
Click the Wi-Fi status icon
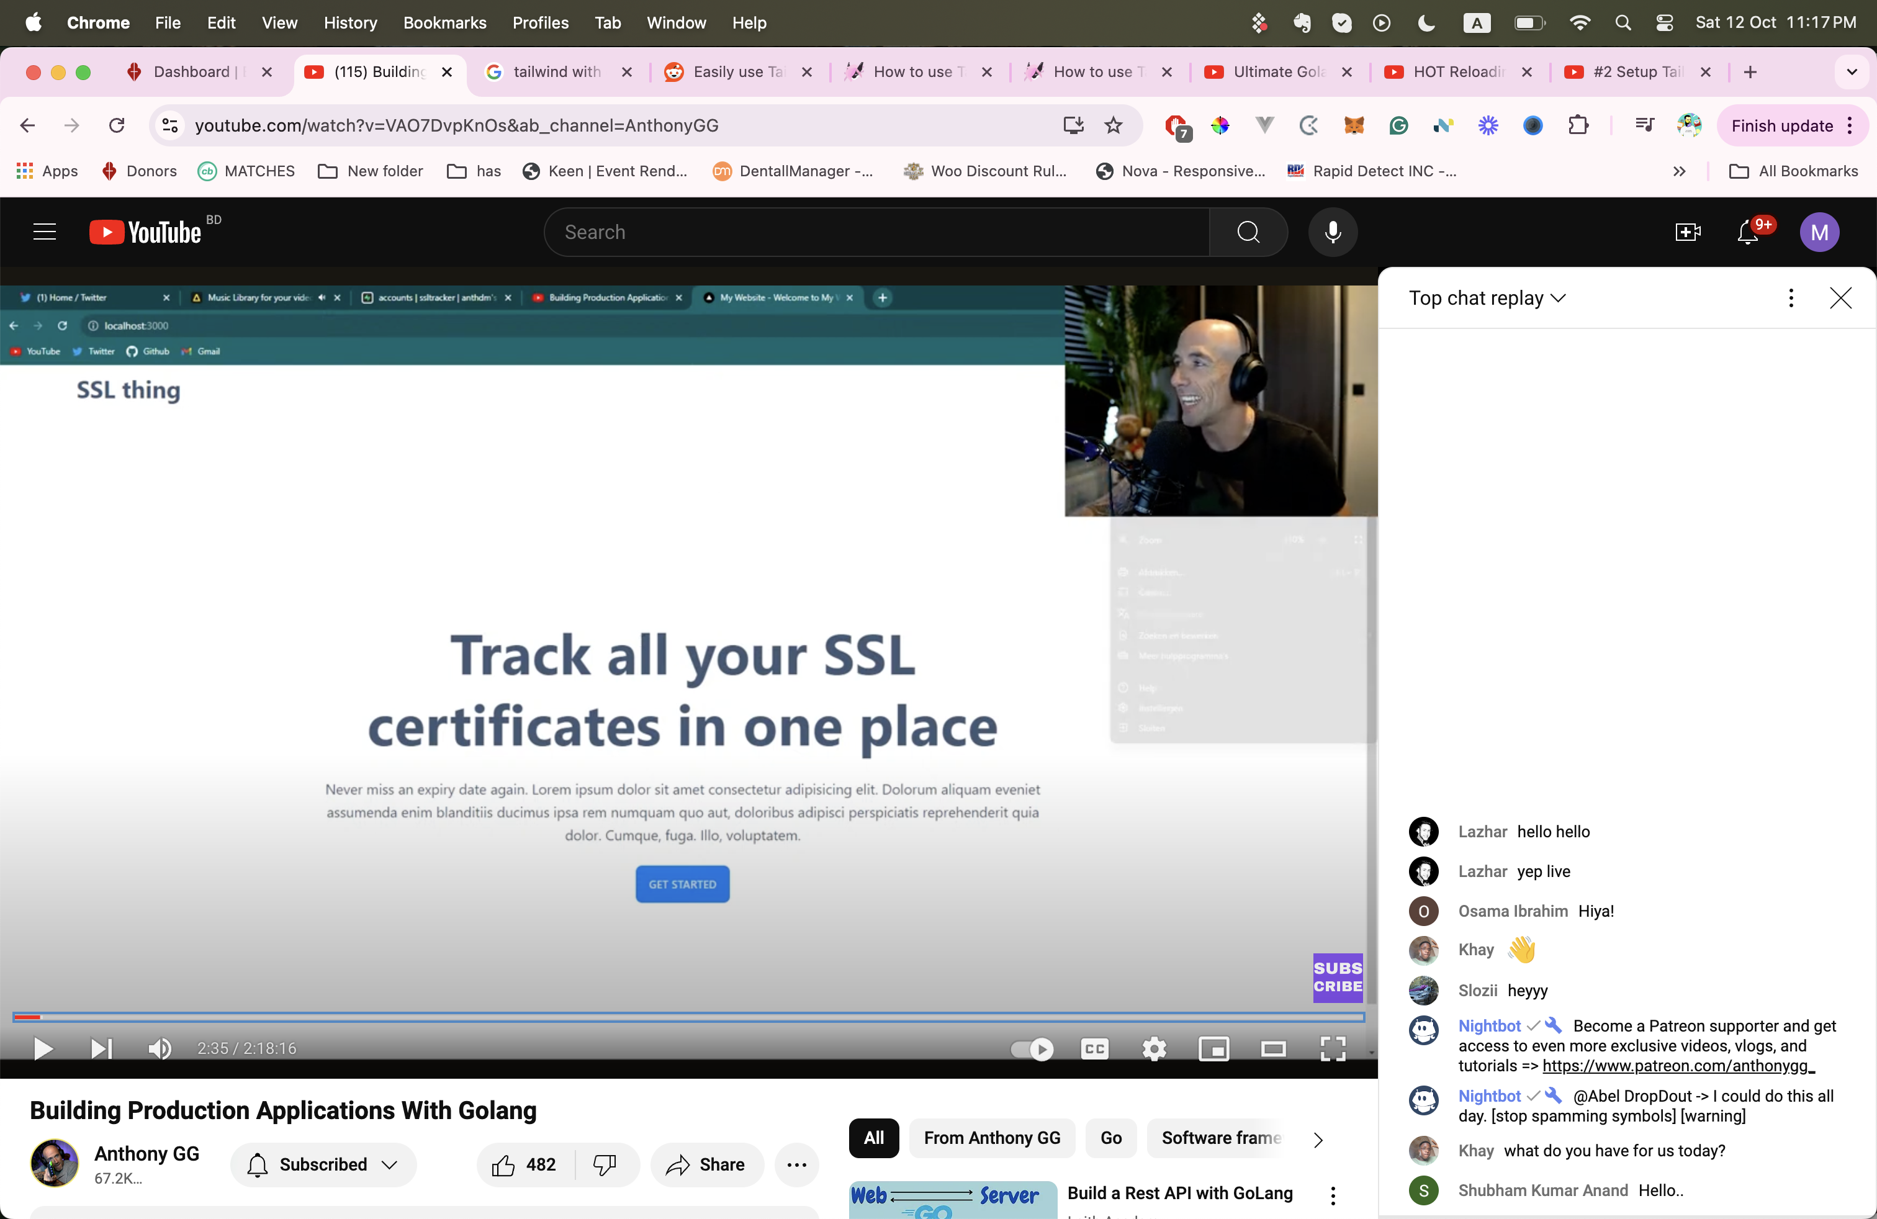tap(1579, 23)
